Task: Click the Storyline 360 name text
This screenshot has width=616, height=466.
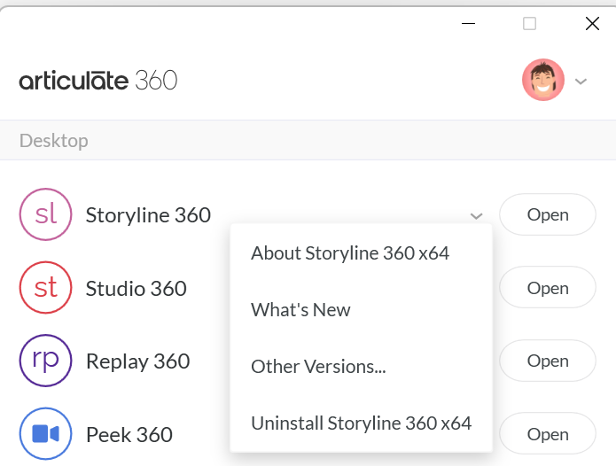Action: click(x=149, y=215)
